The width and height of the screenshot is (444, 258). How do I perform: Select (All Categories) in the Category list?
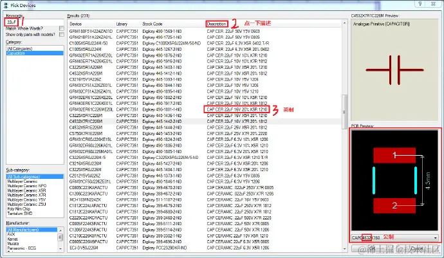point(35,49)
